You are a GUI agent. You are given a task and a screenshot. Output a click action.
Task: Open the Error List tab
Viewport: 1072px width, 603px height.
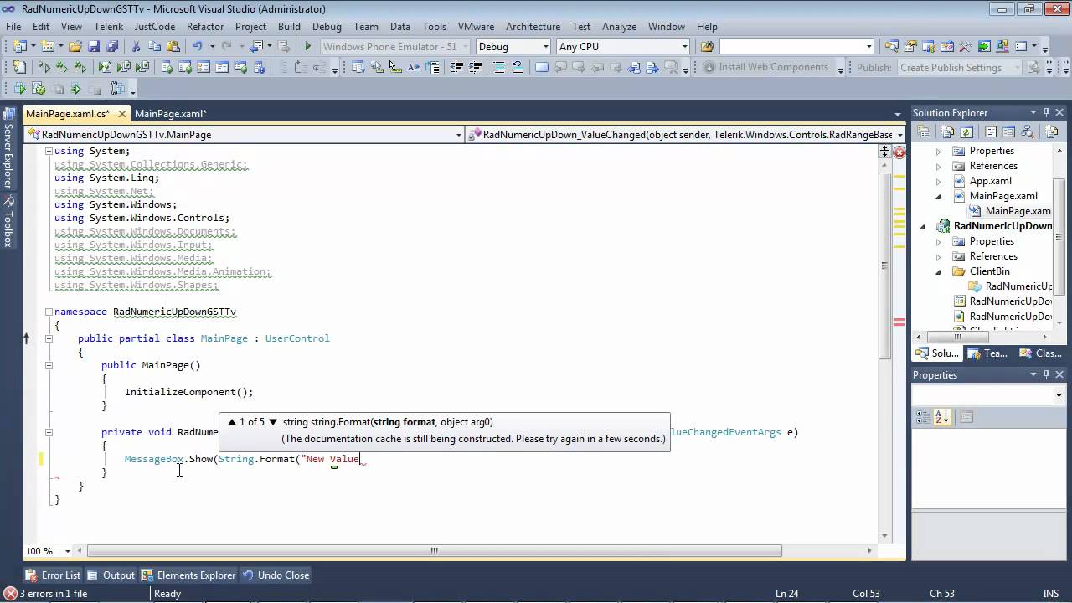[x=54, y=575]
